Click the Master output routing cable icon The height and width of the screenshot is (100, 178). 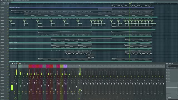[16, 98]
